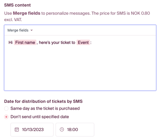Click the NOK 0.80 price text
The height and width of the screenshot is (140, 160).
click(x=141, y=13)
